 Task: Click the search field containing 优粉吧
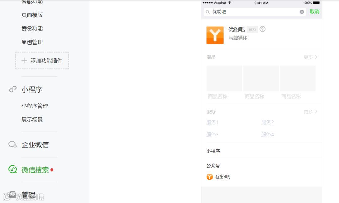coord(255,12)
